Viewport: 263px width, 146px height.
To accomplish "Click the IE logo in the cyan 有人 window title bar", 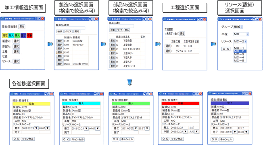I will point(62,94).
